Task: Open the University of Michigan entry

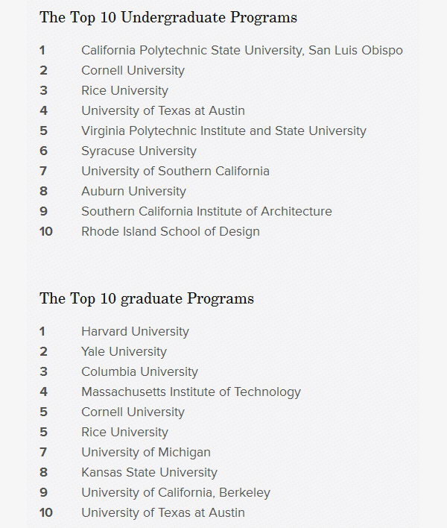Action: (146, 453)
